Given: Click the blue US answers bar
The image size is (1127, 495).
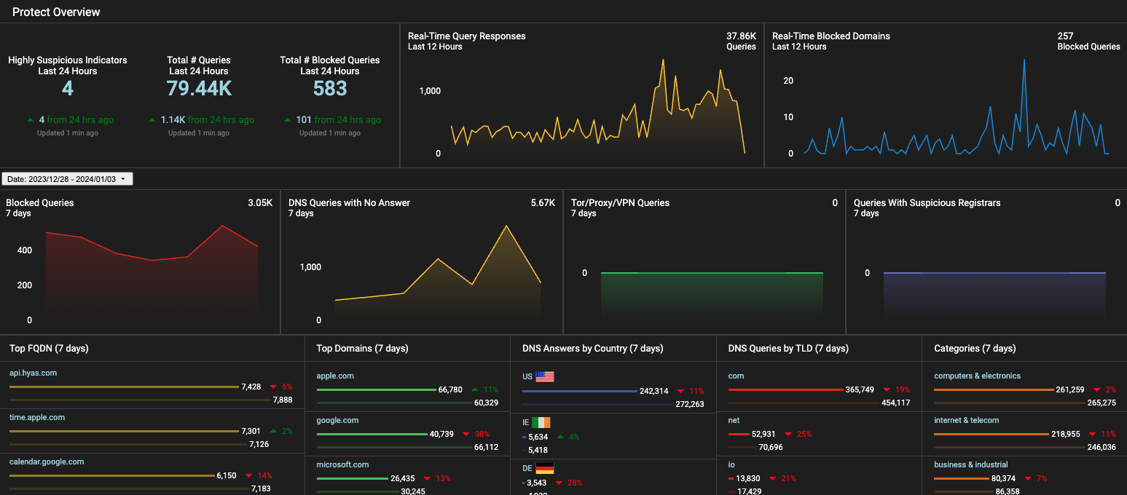Looking at the screenshot, I should pos(580,391).
